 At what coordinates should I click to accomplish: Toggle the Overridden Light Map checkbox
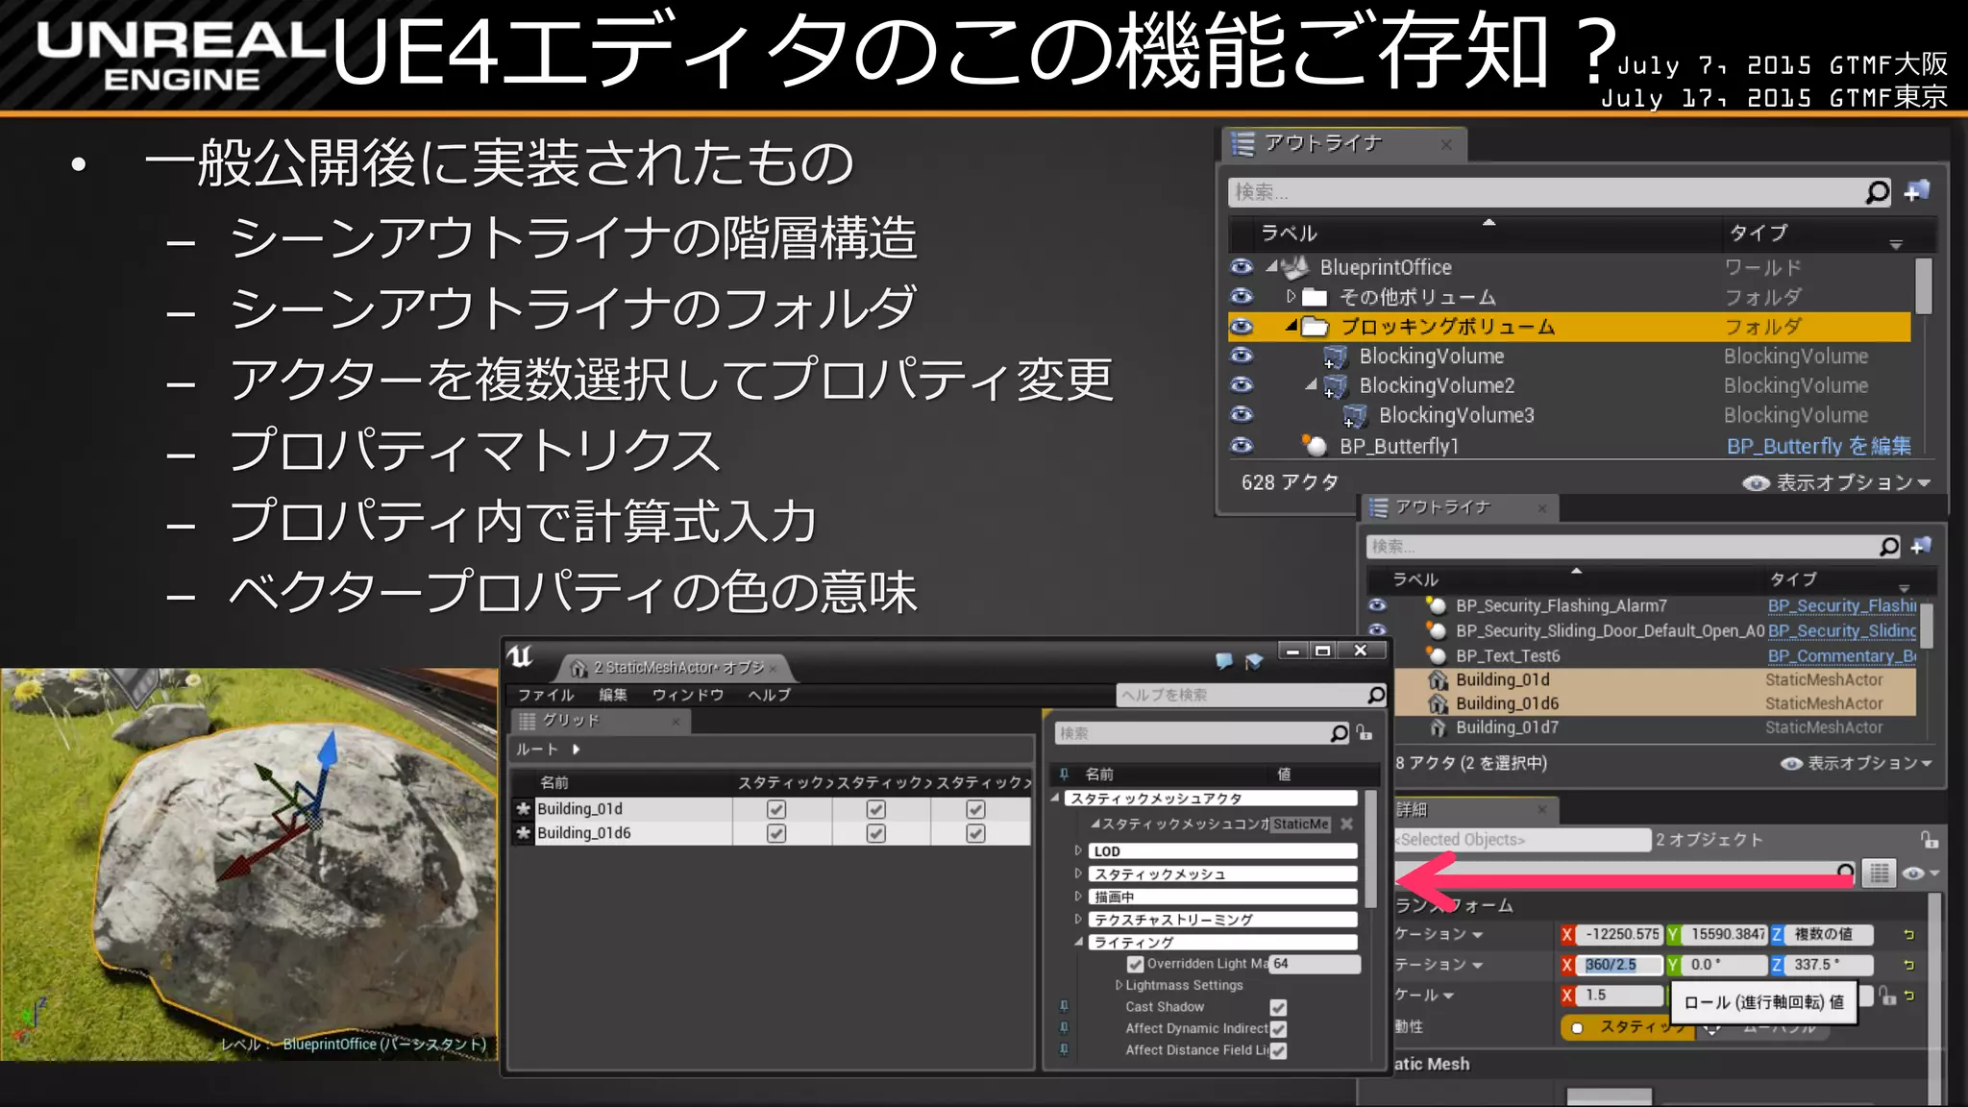pos(1136,964)
